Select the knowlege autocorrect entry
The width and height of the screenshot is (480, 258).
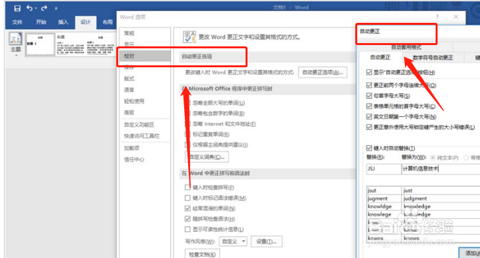tap(423, 214)
